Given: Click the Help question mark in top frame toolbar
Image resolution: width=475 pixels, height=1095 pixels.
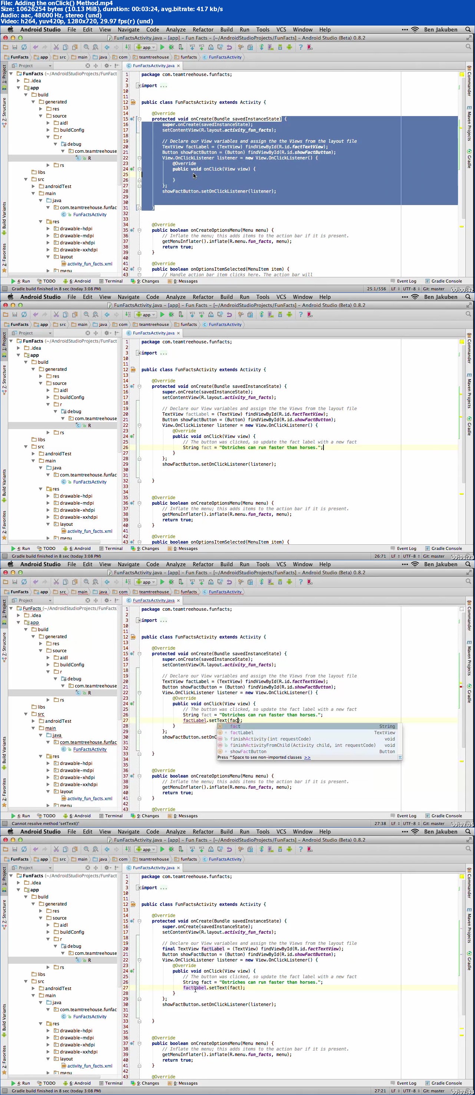Looking at the screenshot, I should click(x=301, y=47).
